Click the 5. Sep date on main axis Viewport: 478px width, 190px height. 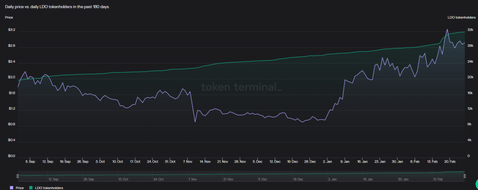tap(30, 162)
